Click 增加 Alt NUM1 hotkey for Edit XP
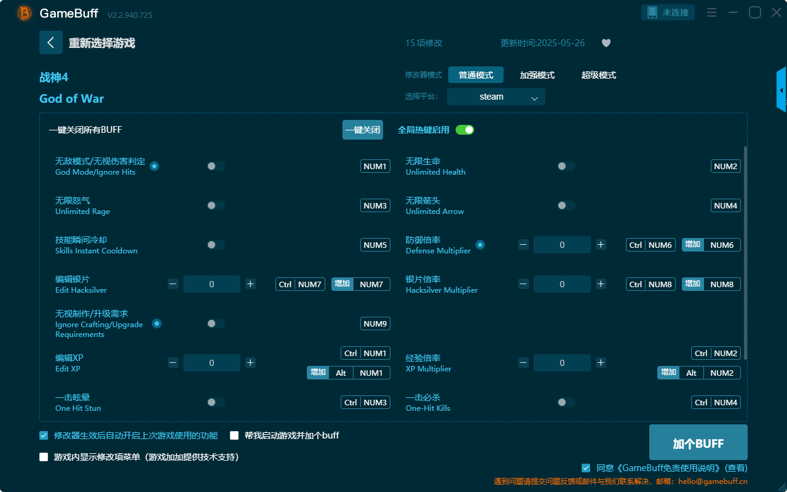This screenshot has height=492, width=787. pos(349,373)
